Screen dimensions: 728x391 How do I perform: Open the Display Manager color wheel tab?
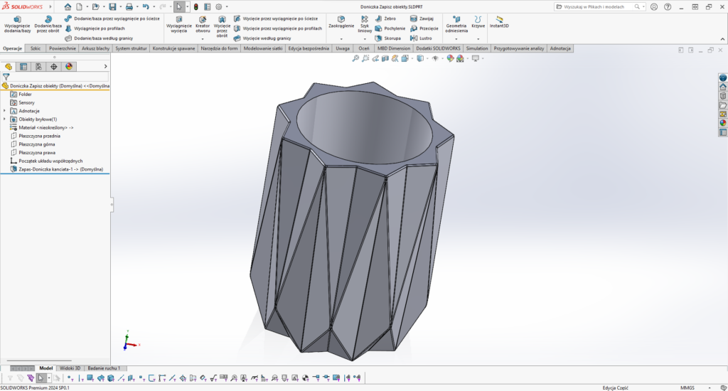coord(69,66)
